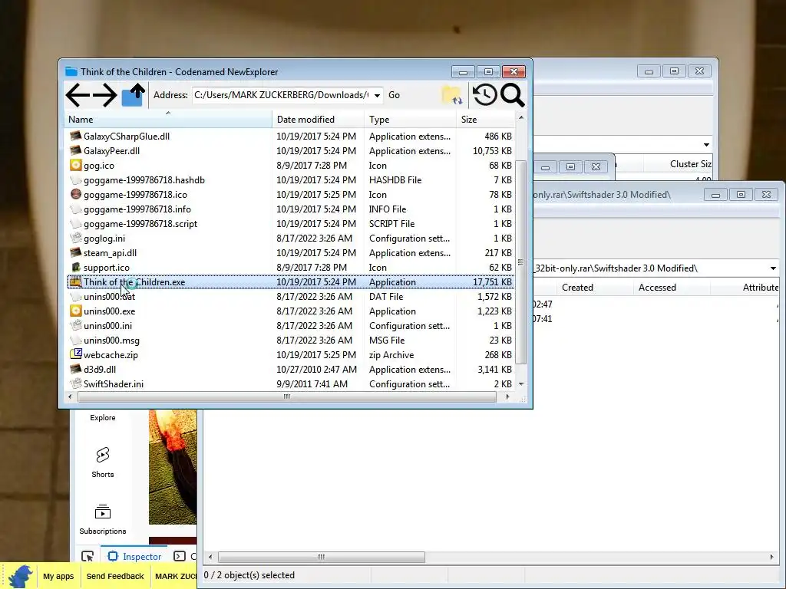Click the webcache.zip archive icon

(x=76, y=354)
